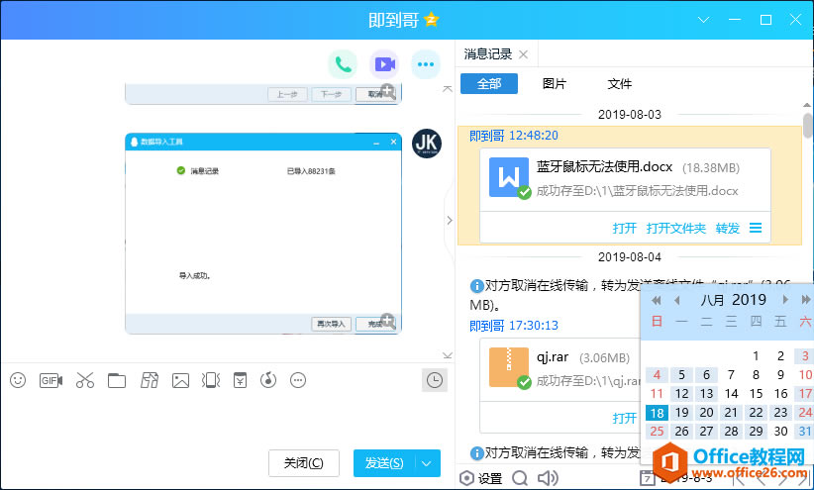Screen dimensions: 814x490
Task: Select the scissors screenshot tool
Action: click(x=84, y=380)
